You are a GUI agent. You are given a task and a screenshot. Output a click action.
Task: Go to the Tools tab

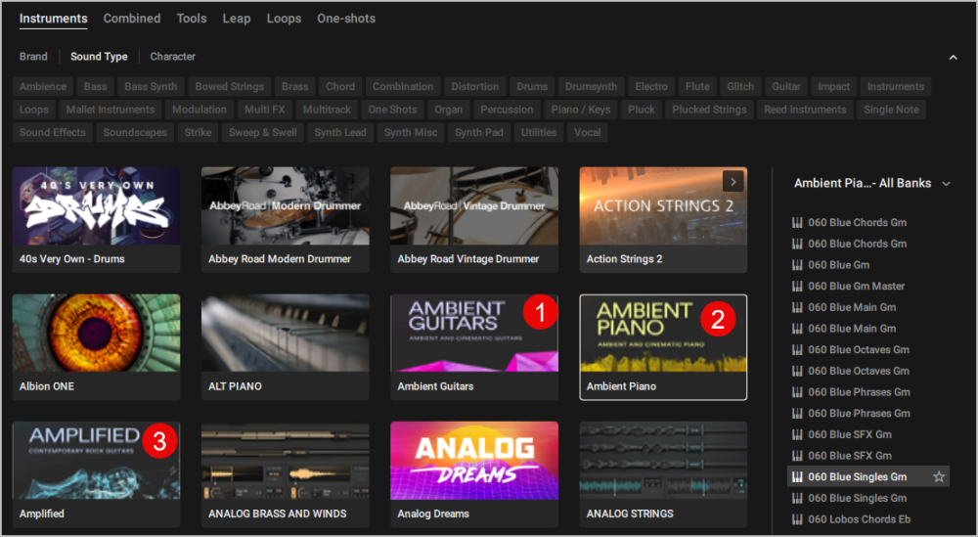tap(192, 19)
